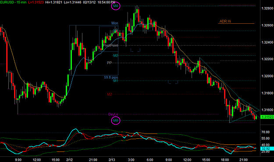Click the Hi=1.31921 value in header

(x=53, y=3)
